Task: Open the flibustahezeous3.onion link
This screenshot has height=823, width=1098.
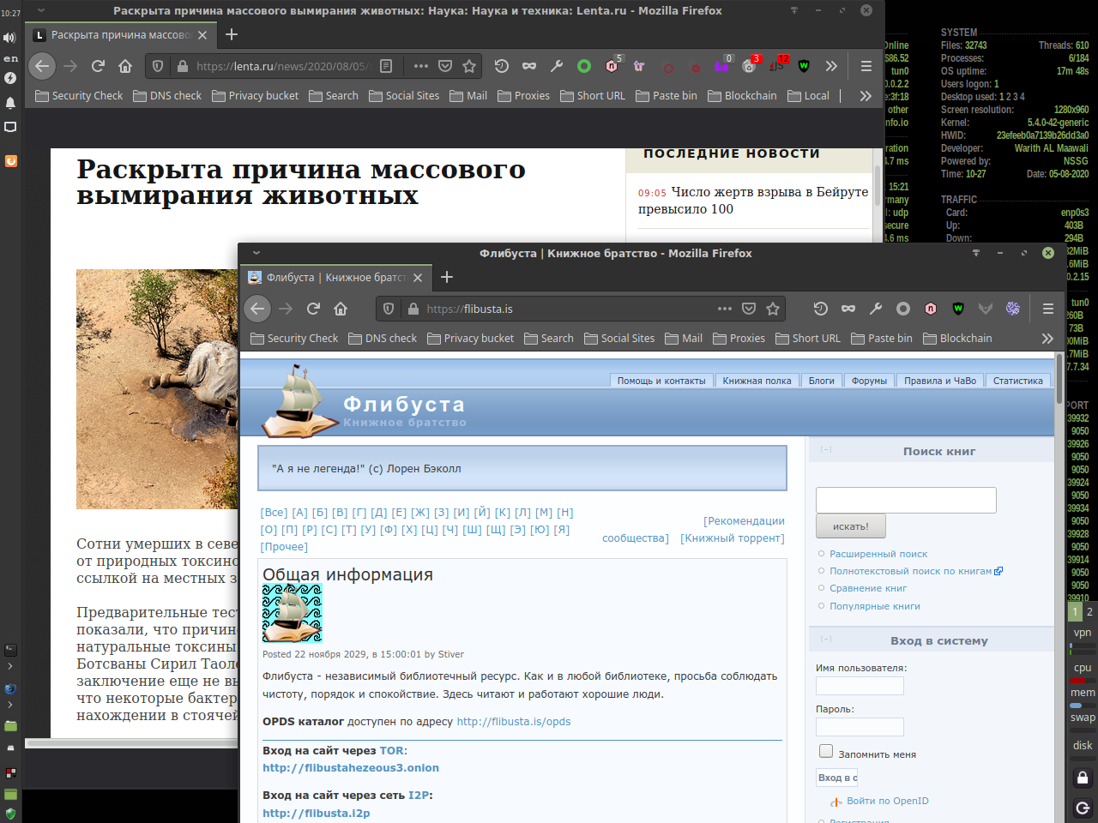Action: 351,768
